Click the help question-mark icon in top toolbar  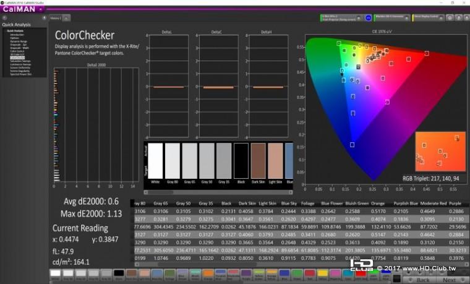click(x=458, y=18)
